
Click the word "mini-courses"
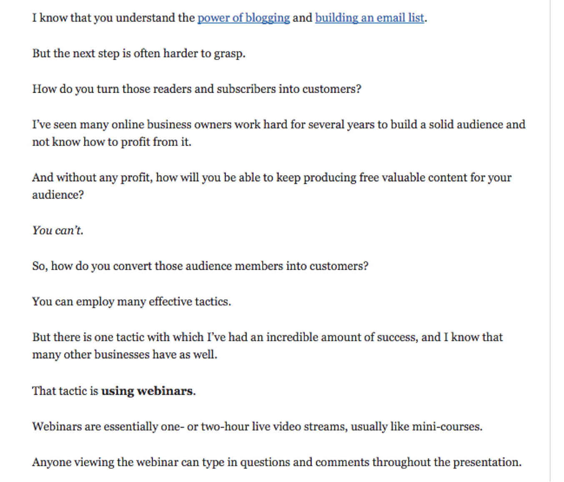(x=446, y=427)
